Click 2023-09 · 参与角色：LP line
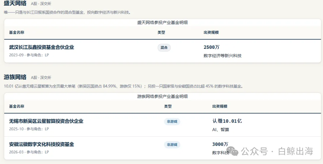The height and width of the screenshot is (164, 323). [x=29, y=55]
